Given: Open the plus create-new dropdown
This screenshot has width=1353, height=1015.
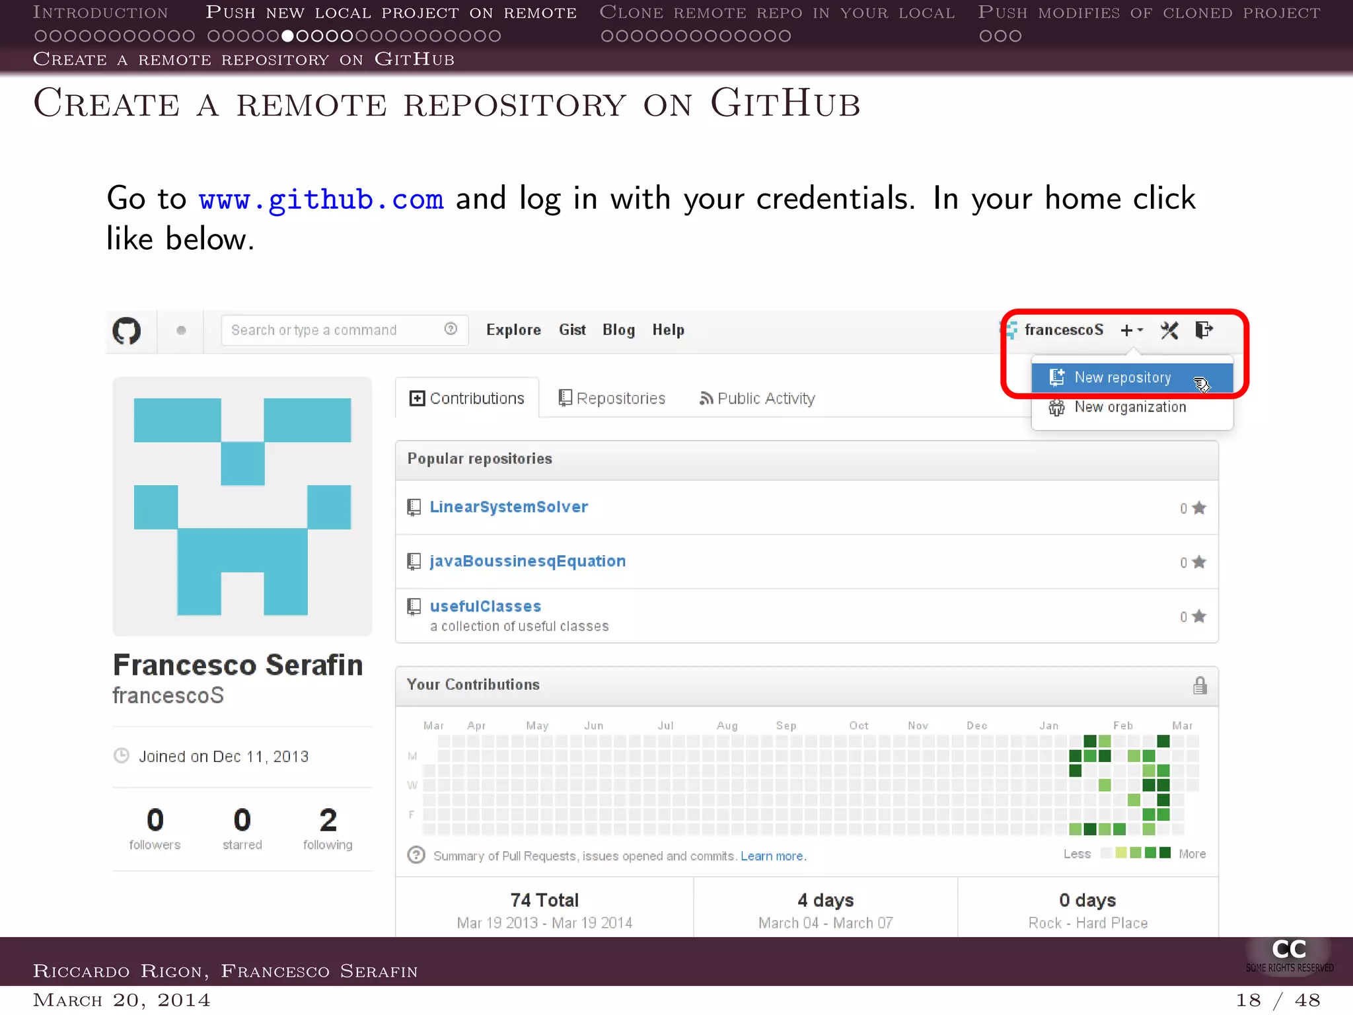Looking at the screenshot, I should [1132, 330].
